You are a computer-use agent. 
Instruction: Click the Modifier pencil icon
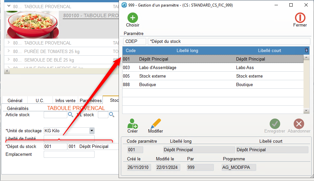click(156, 124)
